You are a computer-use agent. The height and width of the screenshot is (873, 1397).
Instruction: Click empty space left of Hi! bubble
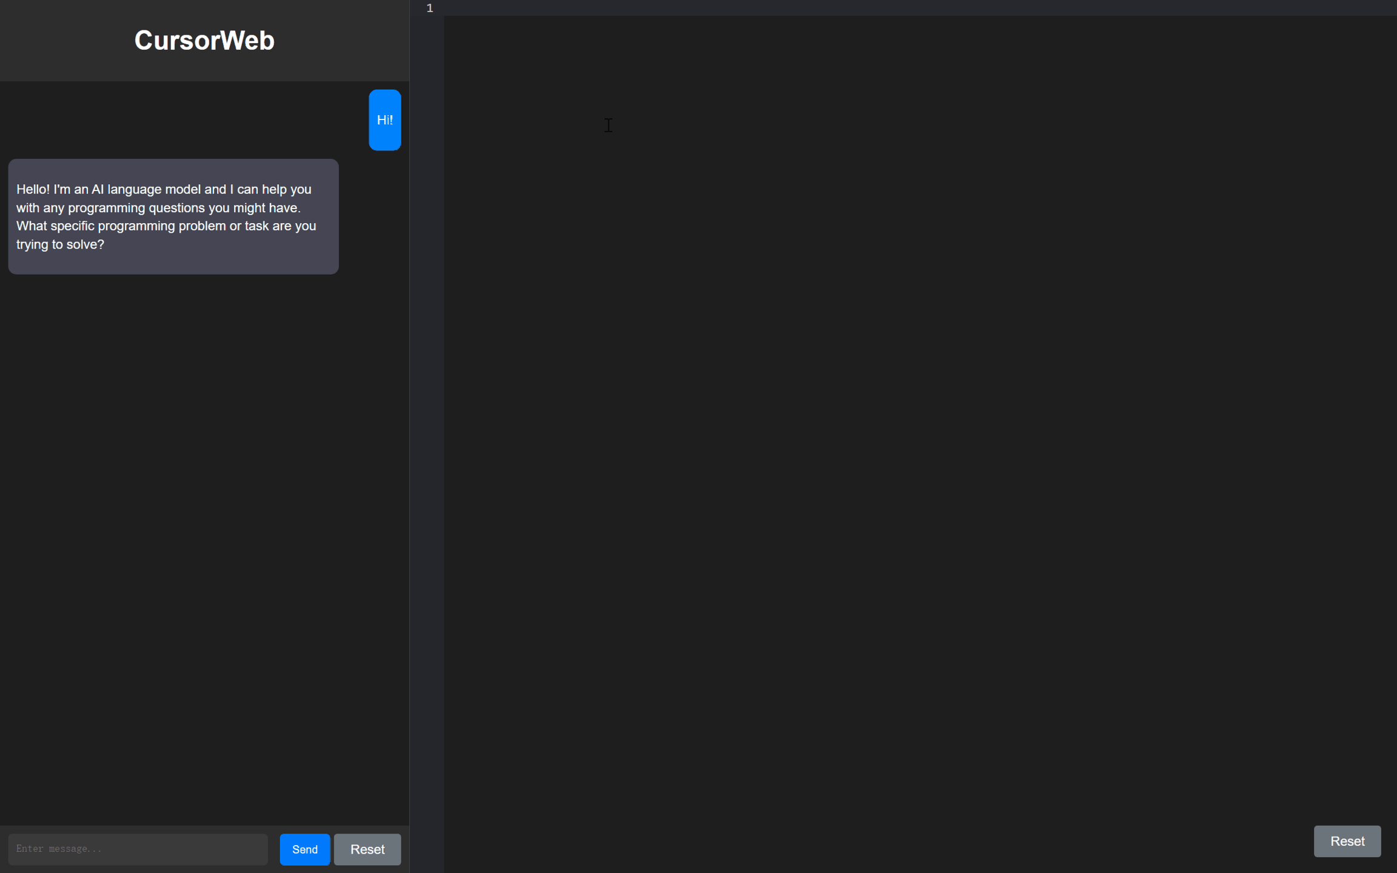point(182,120)
